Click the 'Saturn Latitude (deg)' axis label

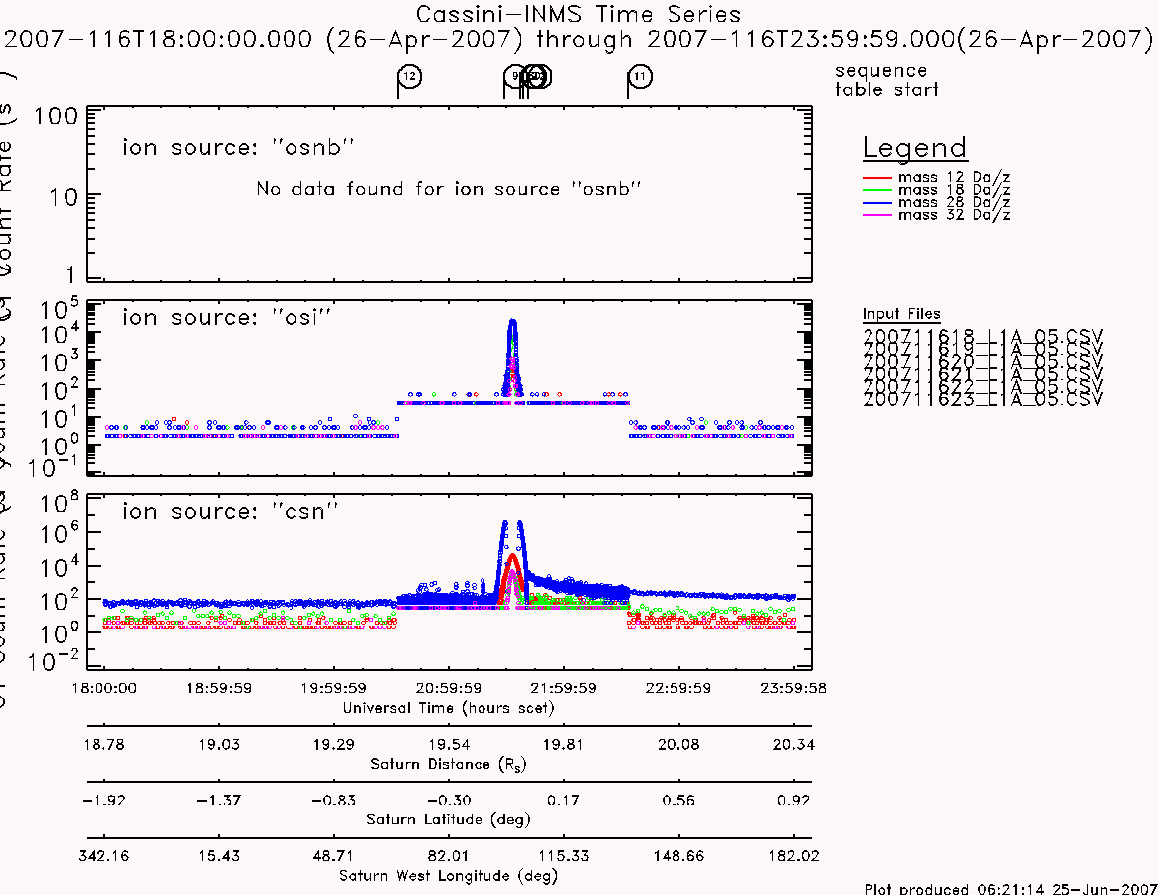click(x=449, y=819)
